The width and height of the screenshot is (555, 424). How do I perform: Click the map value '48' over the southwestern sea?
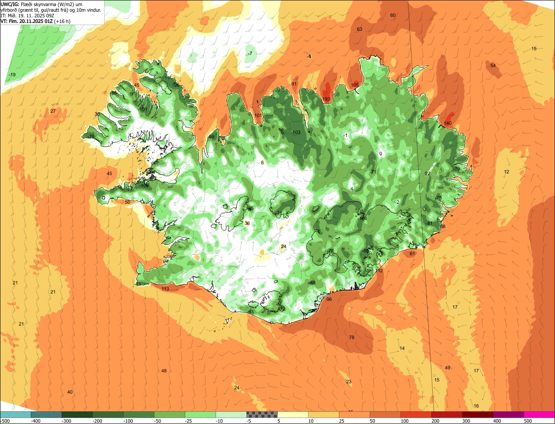[164, 371]
